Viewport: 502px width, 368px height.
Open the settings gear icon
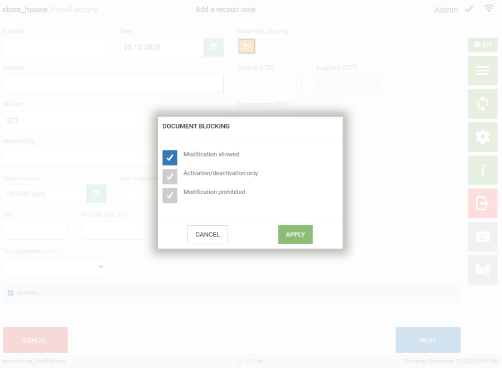click(x=482, y=137)
